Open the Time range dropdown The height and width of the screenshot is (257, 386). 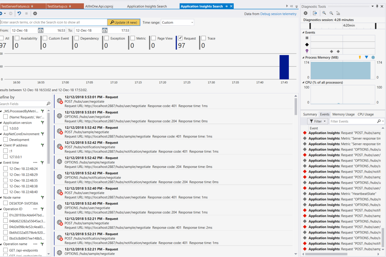tap(192, 22)
